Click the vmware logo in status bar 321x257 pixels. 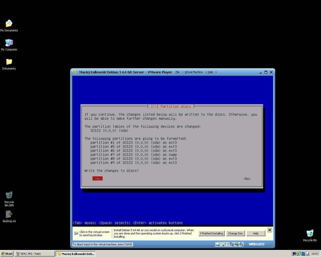click(x=257, y=244)
